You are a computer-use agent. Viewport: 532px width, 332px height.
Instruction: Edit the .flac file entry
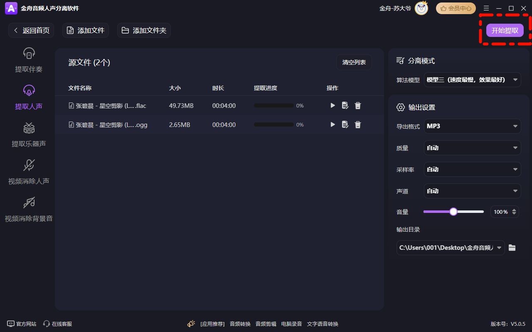click(x=345, y=105)
